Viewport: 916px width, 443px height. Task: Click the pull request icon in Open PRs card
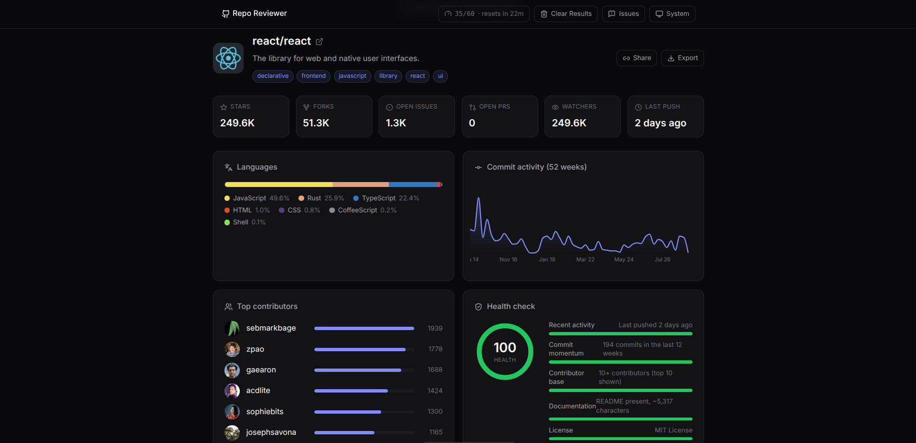472,107
